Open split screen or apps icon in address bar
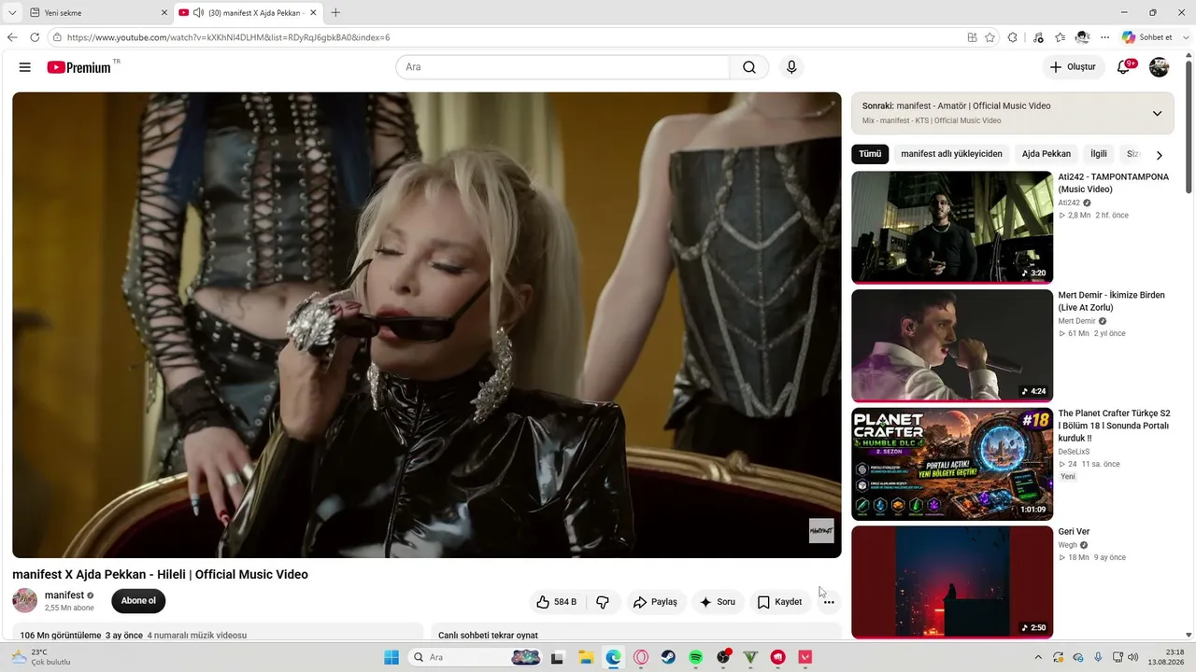Image resolution: width=1196 pixels, height=672 pixels. [x=972, y=37]
